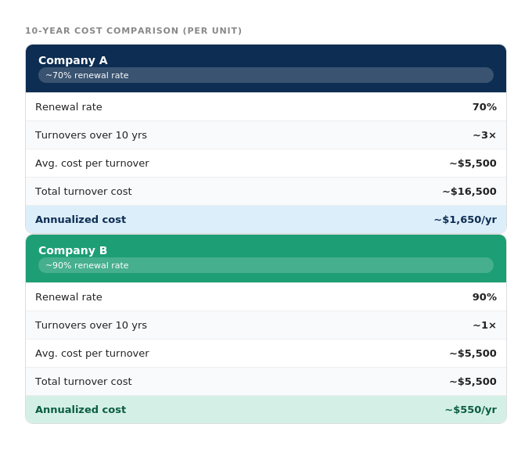
Task: Click Company B 'Annualized cost' label
Action: pos(81,410)
